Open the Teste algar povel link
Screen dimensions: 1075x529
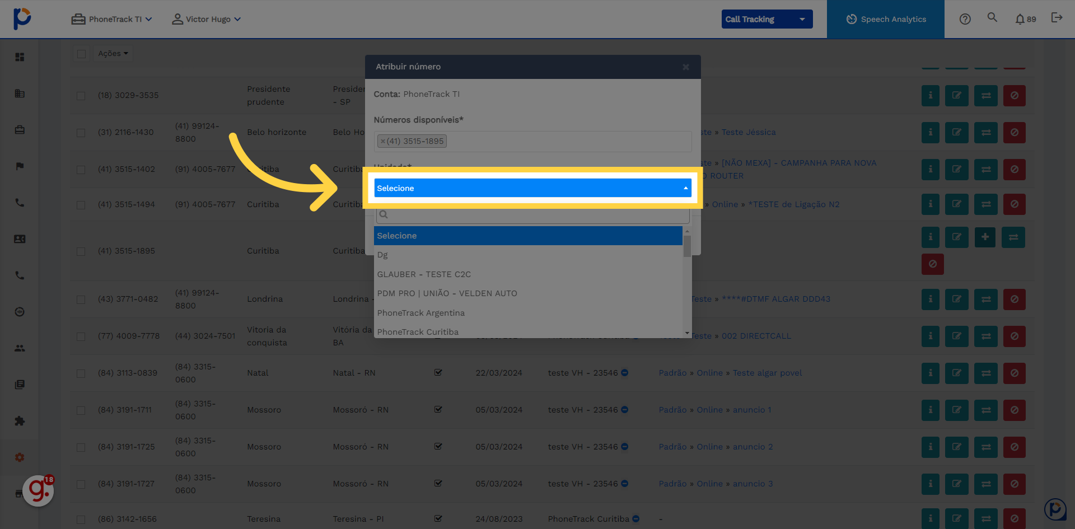[767, 373]
